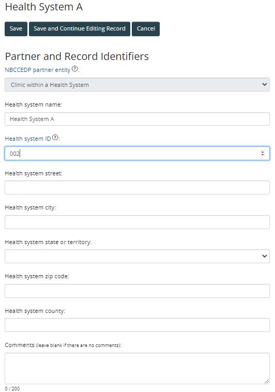
Task: Click the chevron of the partner entity select
Action: 264,84
